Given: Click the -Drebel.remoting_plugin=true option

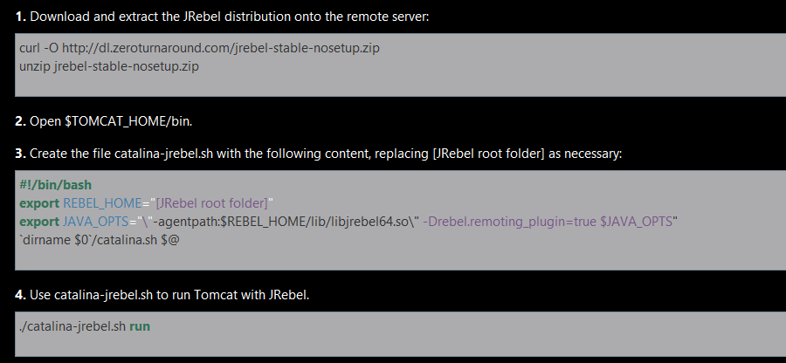Looking at the screenshot, I should (x=509, y=222).
